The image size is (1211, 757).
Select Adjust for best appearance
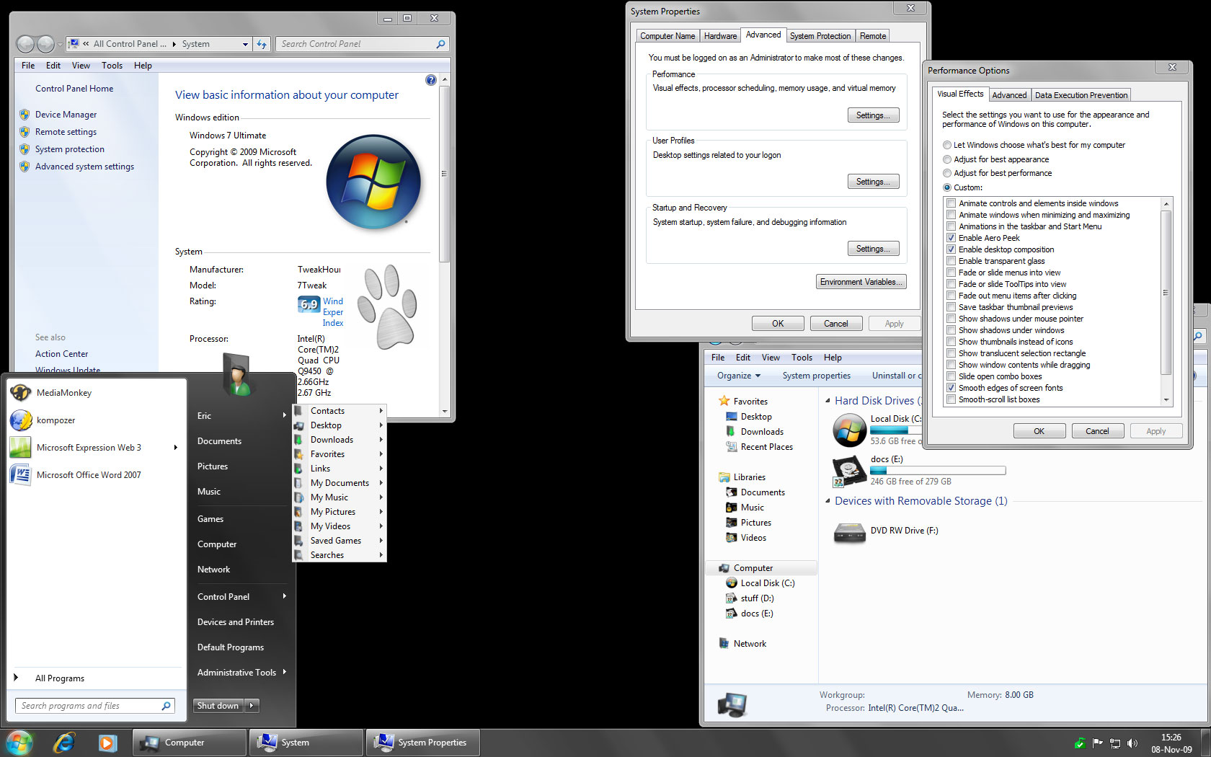click(x=947, y=159)
